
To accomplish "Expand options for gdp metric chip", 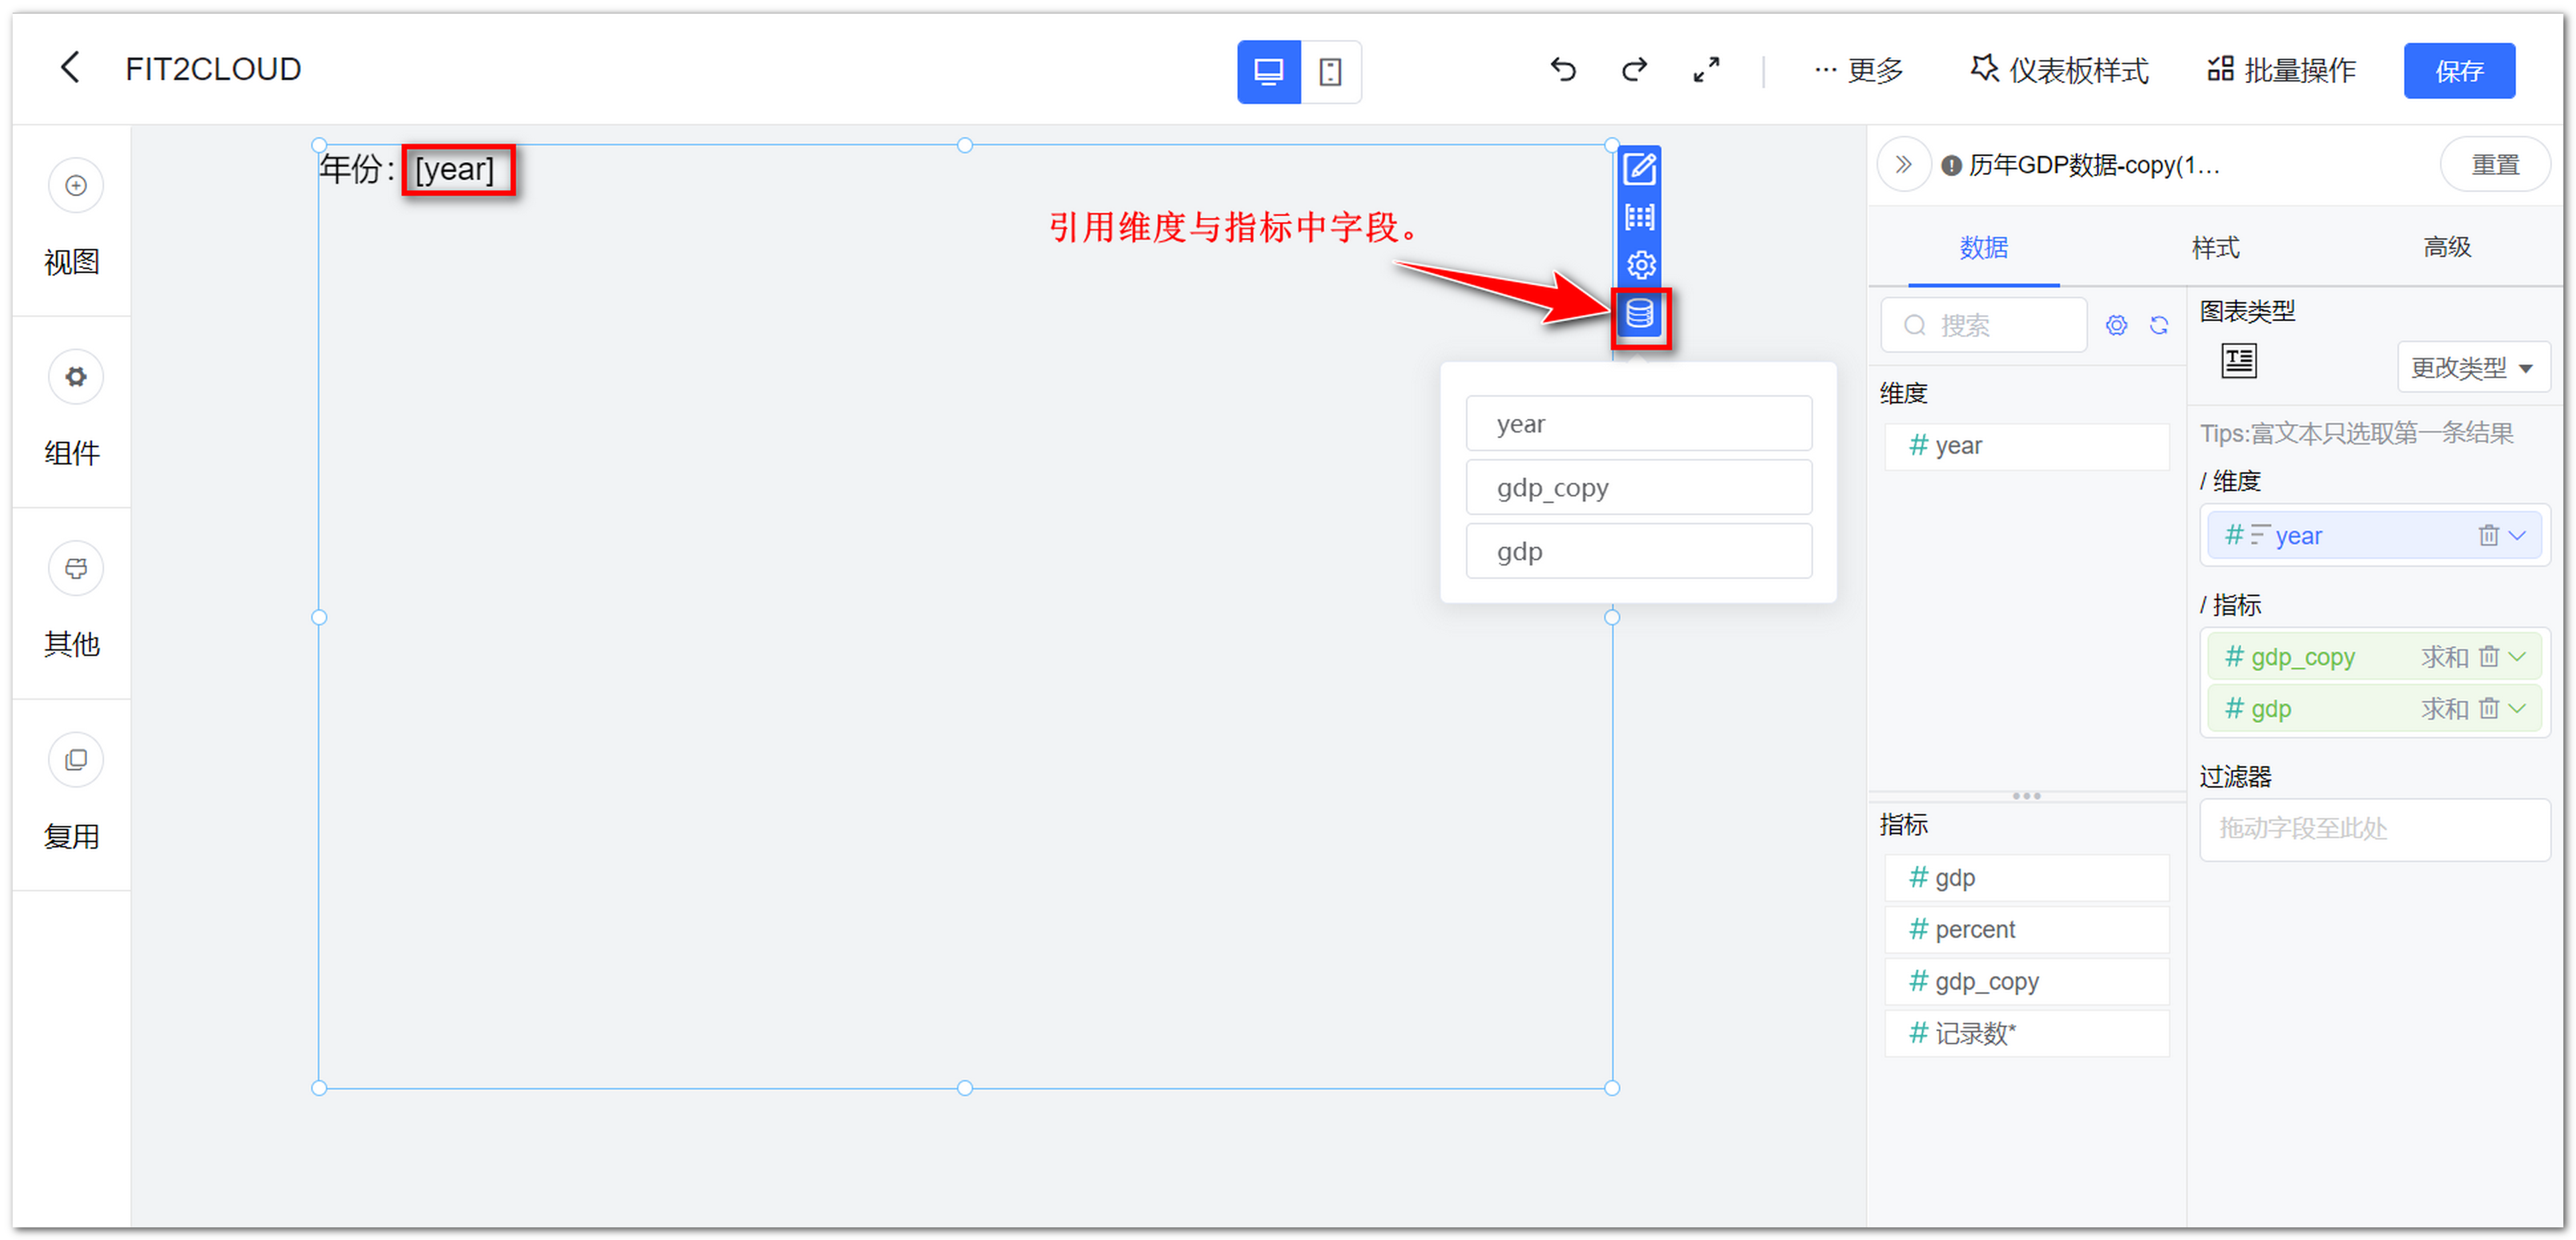I will click(x=2518, y=709).
